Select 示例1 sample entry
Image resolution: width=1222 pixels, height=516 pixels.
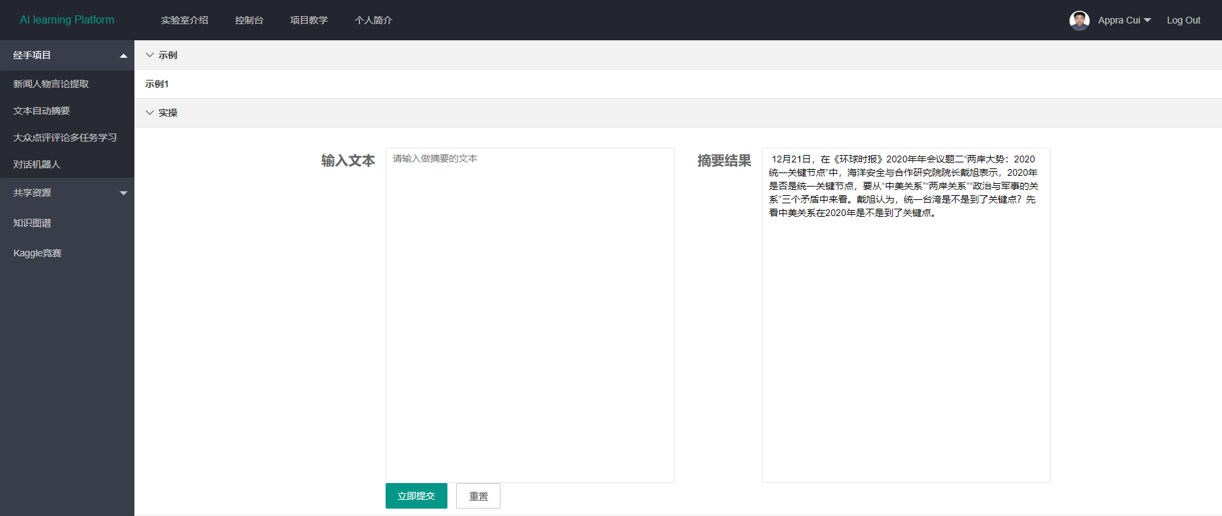tap(157, 84)
